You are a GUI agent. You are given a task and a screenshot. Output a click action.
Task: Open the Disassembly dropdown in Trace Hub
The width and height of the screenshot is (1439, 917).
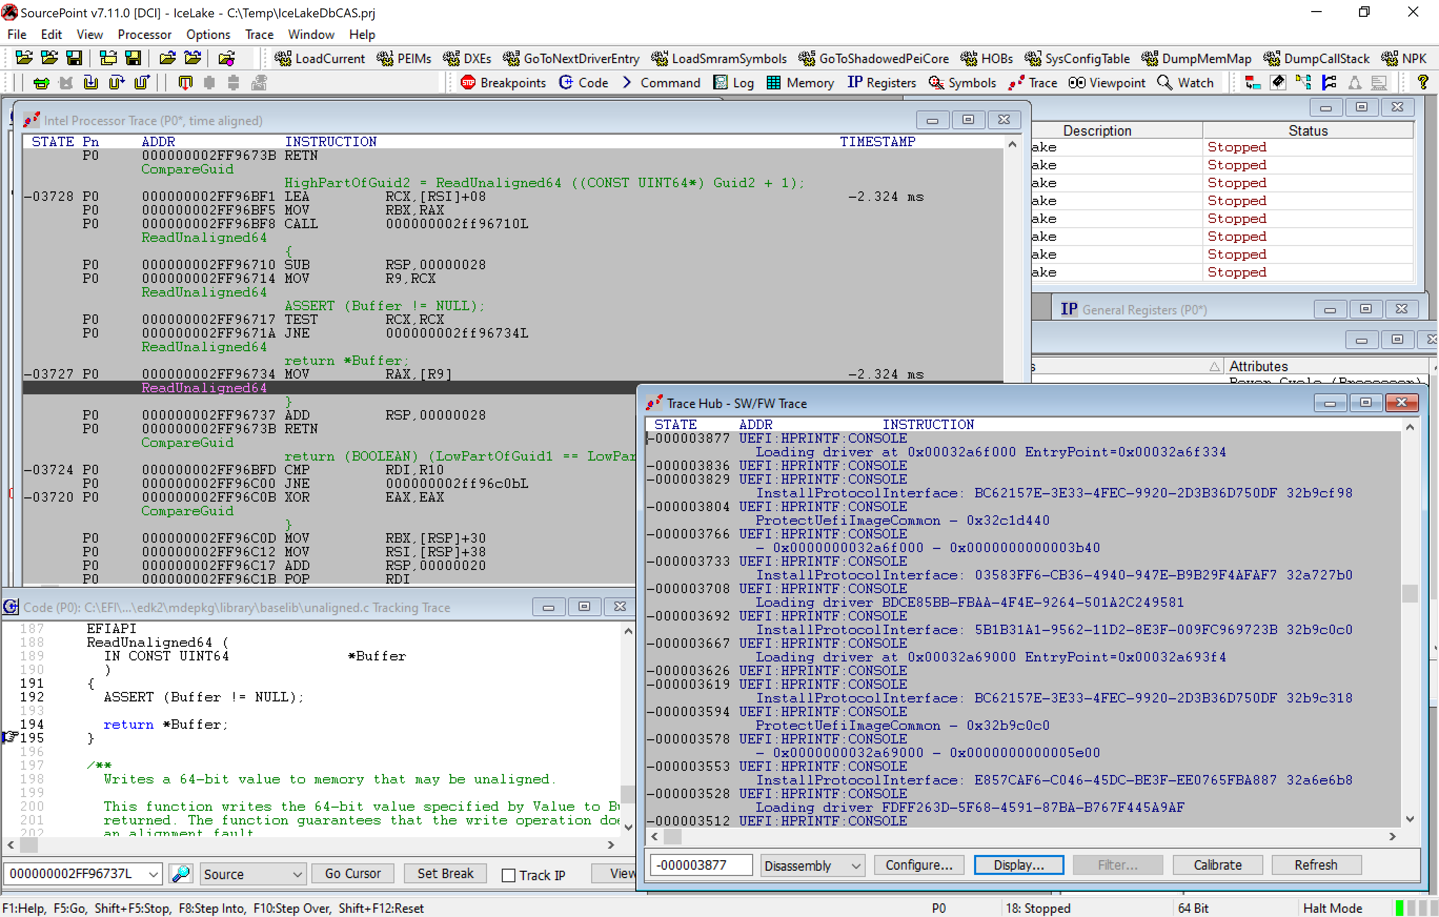point(812,865)
